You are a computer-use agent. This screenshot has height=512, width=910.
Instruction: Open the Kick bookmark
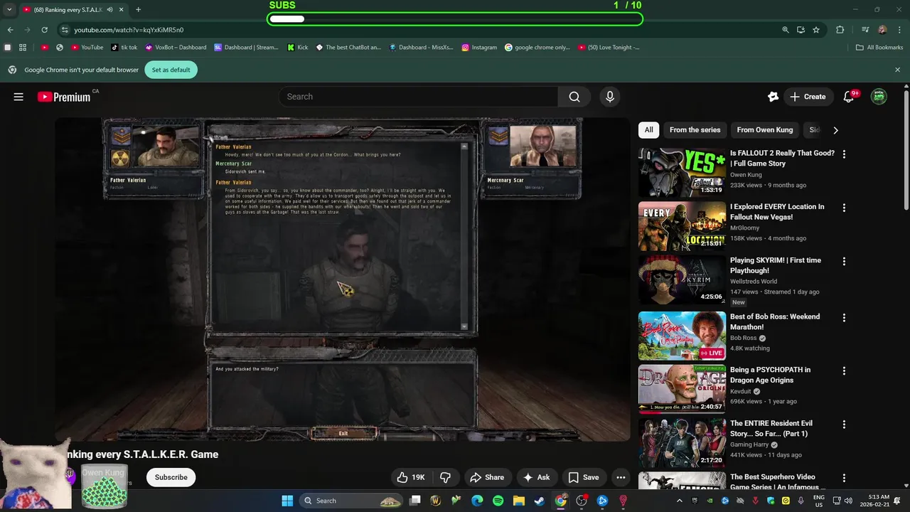click(x=298, y=48)
